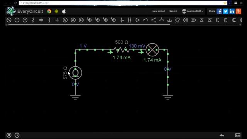Screen dimensions: 247x139
Task: Click the fit-to-screen button
Action: point(238,135)
